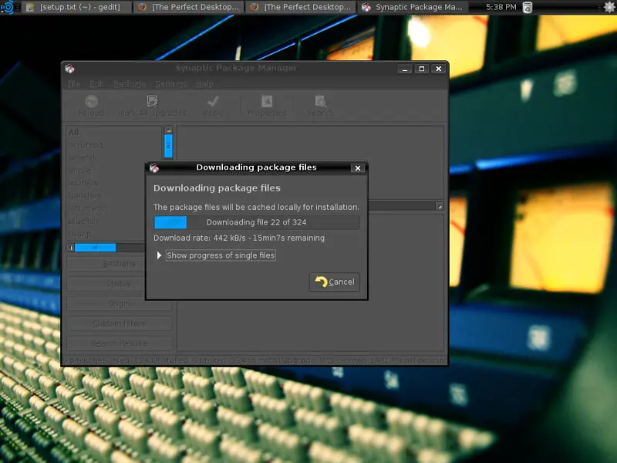Click the Downloading dialog title icon

[x=154, y=168]
